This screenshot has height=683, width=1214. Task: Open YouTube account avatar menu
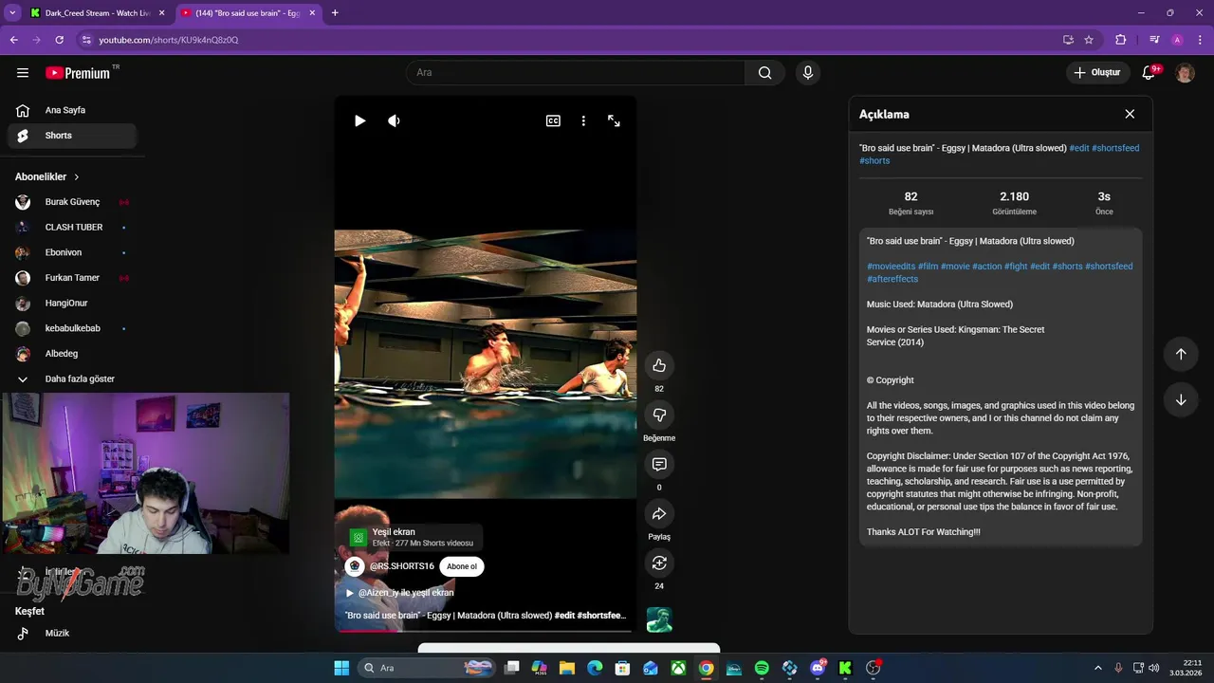[x=1185, y=73]
